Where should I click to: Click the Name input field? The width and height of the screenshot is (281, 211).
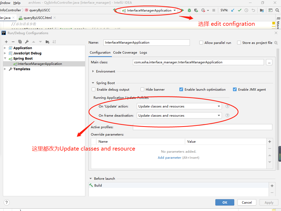click(x=147, y=43)
